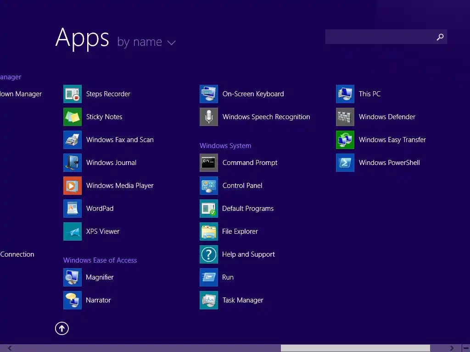Click the up arrow to return to Start
The image size is (470, 352).
[x=62, y=328]
